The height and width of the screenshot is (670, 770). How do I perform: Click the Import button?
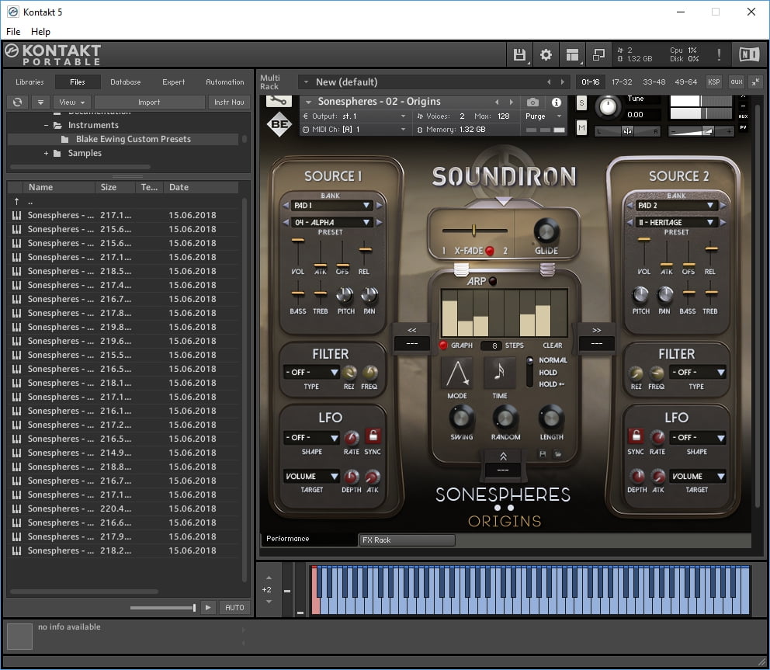(x=149, y=102)
